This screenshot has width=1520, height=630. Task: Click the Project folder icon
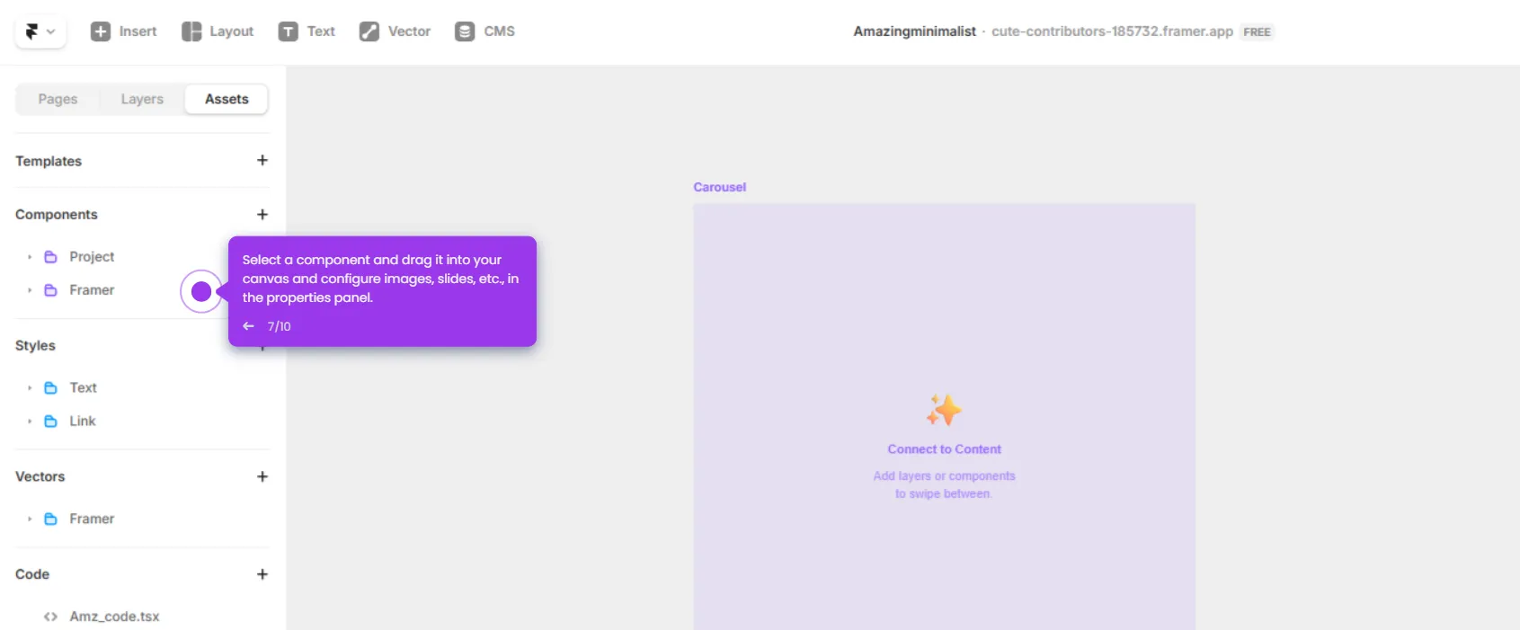click(x=51, y=257)
